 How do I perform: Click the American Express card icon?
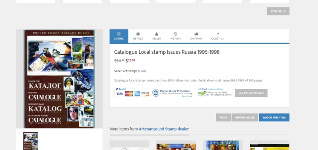pyautogui.click(x=137, y=94)
